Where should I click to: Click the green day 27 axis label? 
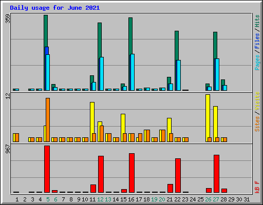(x=216, y=199)
